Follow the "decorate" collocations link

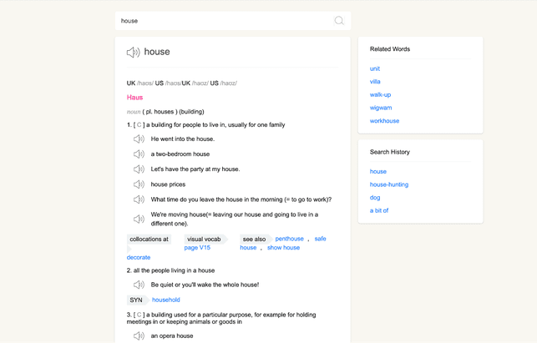pos(139,258)
